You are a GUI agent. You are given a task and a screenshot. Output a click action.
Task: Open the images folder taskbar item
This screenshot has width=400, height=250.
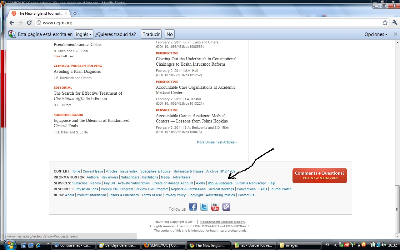click(299, 245)
